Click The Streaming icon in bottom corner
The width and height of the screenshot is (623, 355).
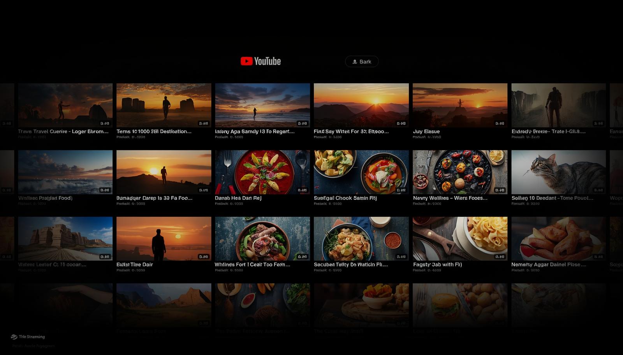14,337
